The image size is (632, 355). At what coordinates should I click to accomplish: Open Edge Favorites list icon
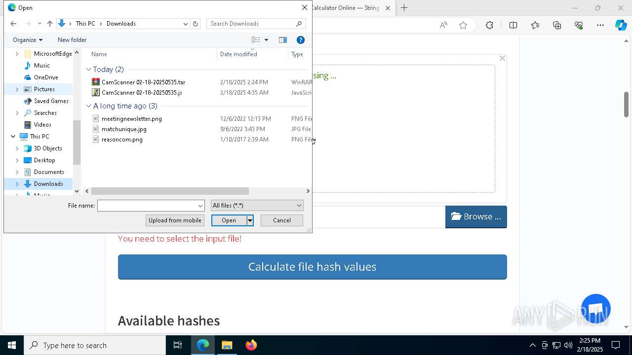point(535,26)
